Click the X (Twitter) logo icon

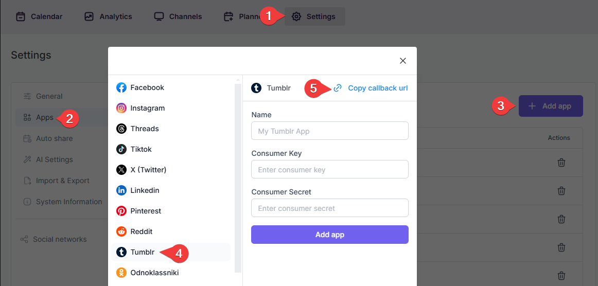coord(121,170)
